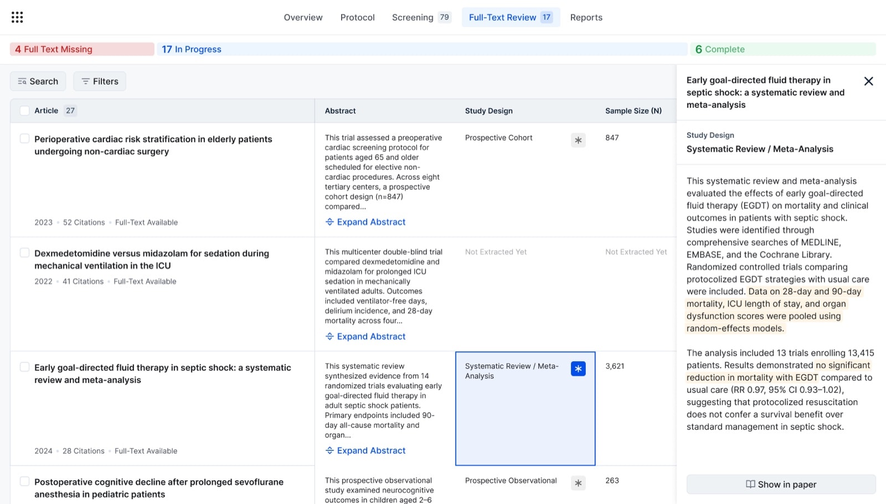Click asterisk icon beside Prospective Cohort
The image size is (886, 504).
(x=578, y=140)
